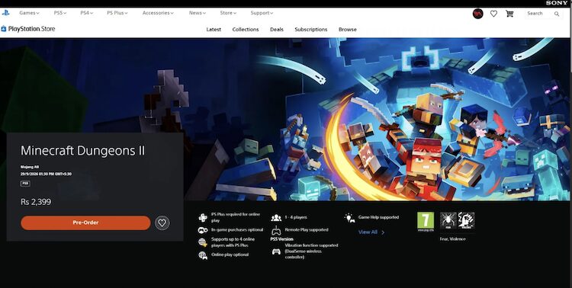Screen dimensions: 572x288
Task: Expand the Store dropdown menu
Action: pos(228,13)
